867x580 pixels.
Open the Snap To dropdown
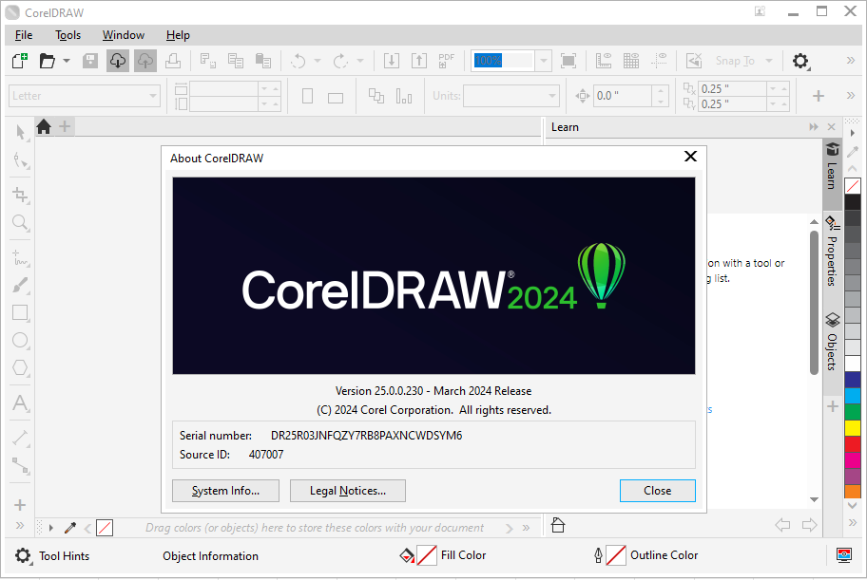(767, 61)
